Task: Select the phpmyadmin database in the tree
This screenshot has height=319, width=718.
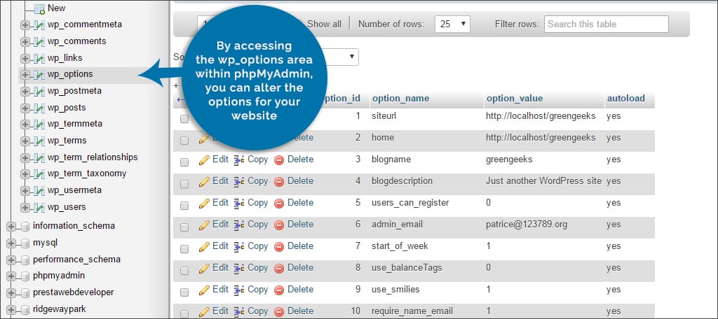Action: (58, 276)
